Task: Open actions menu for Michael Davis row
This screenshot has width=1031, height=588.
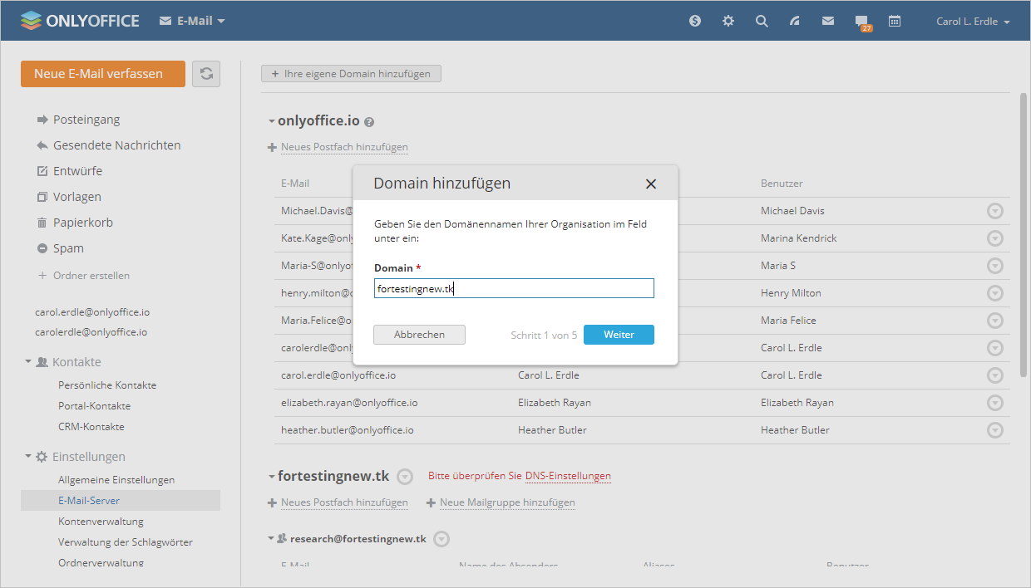Action: point(994,211)
